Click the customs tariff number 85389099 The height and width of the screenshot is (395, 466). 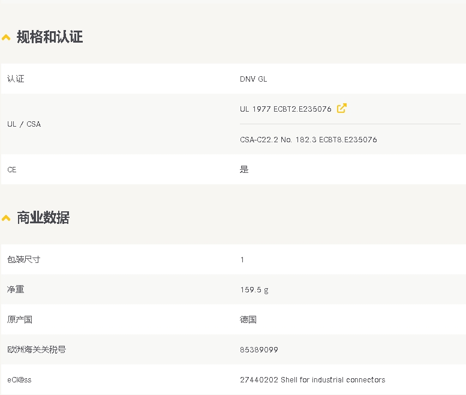click(x=259, y=350)
